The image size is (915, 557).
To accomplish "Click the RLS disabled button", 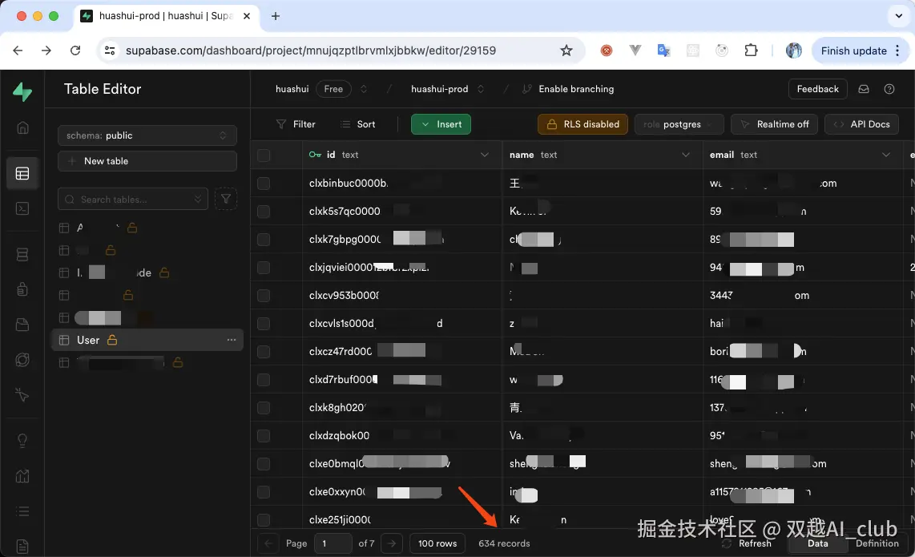I will [583, 124].
